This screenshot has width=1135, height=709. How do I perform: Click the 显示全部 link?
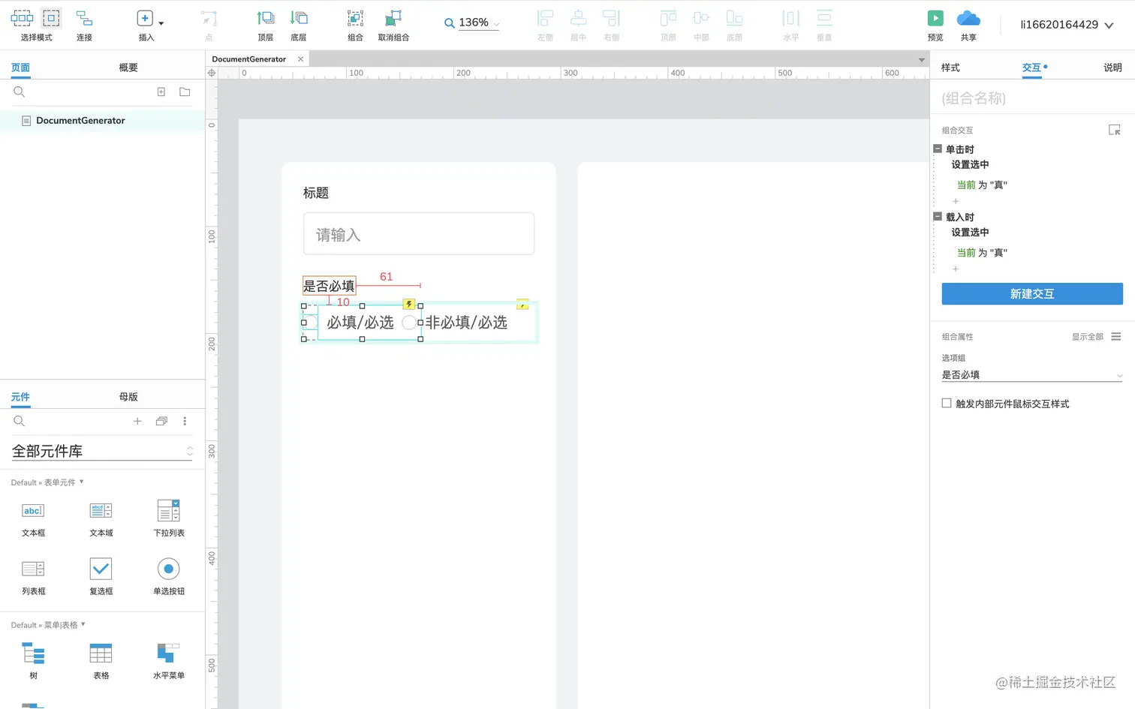pos(1087,337)
